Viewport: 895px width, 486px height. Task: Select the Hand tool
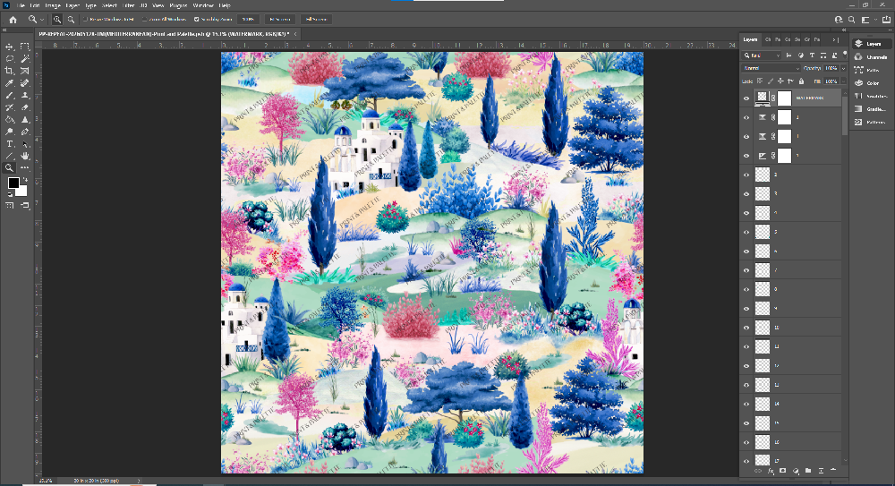pos(24,156)
